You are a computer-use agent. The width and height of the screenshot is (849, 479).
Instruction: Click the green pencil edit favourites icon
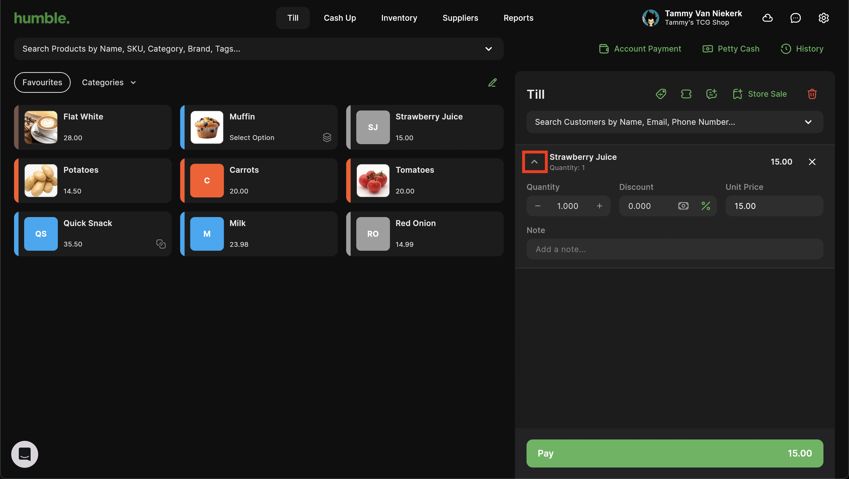(492, 83)
